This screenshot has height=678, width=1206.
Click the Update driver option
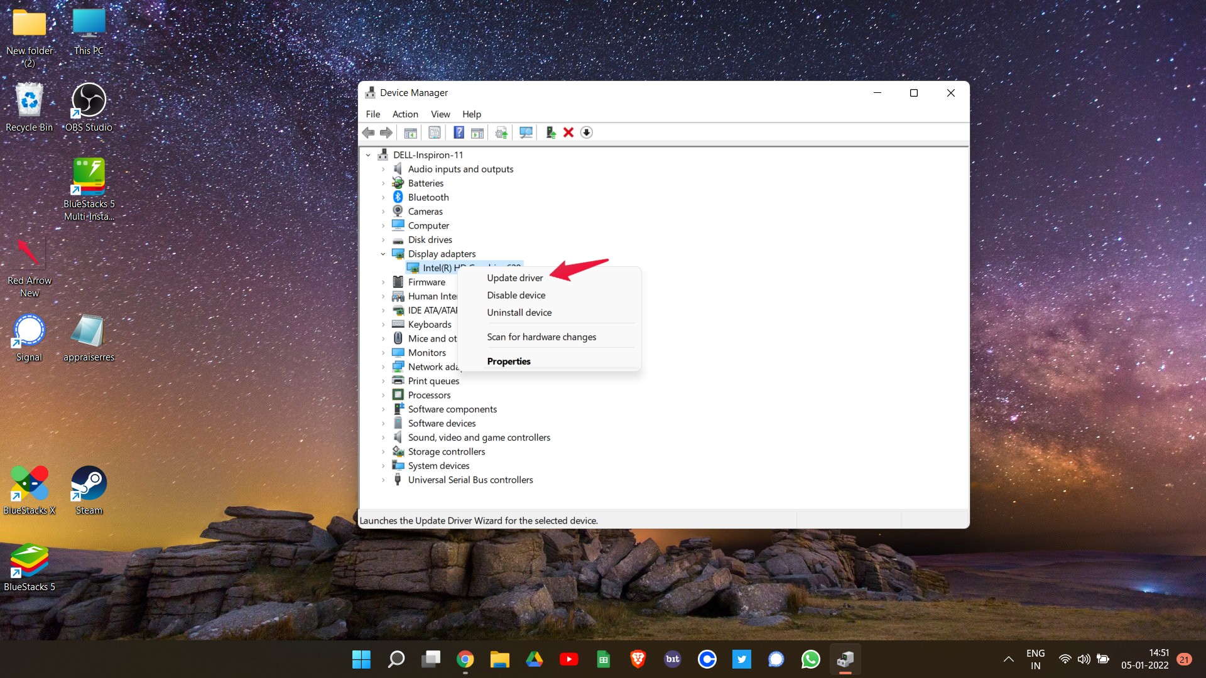(514, 276)
